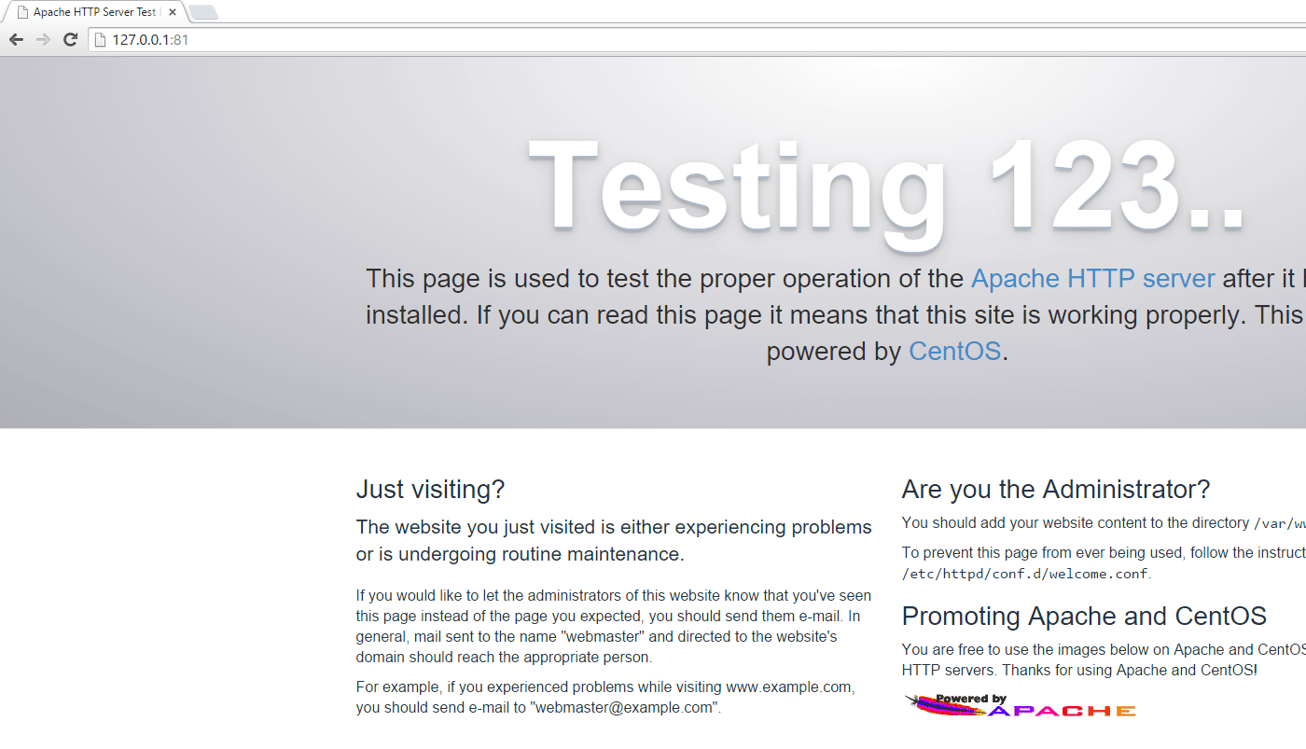The width and height of the screenshot is (1306, 749).
Task: Click the Powered by Apache logo image
Action: point(1020,705)
